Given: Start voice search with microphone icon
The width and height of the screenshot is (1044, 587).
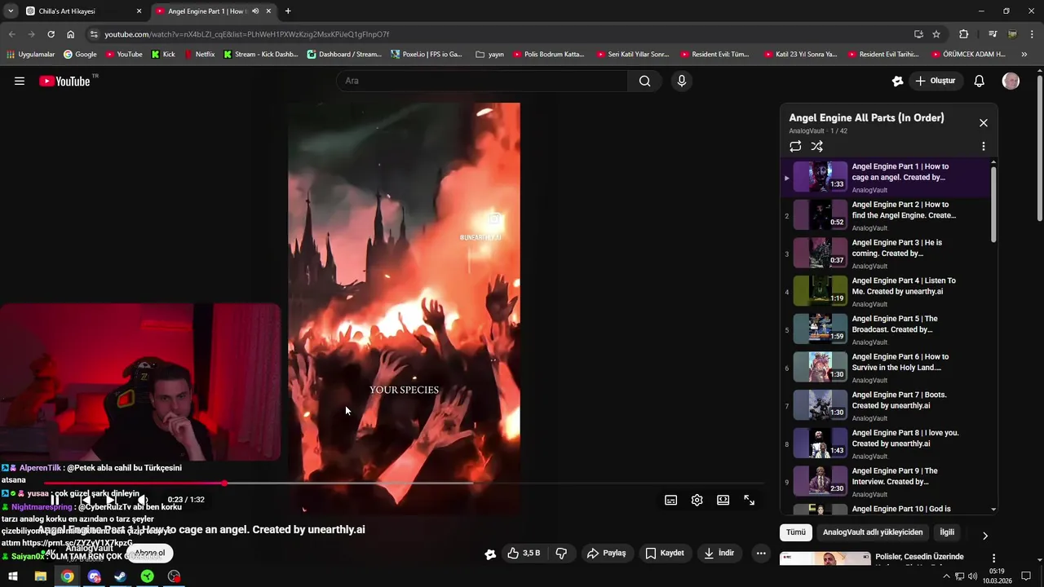Looking at the screenshot, I should pyautogui.click(x=682, y=81).
